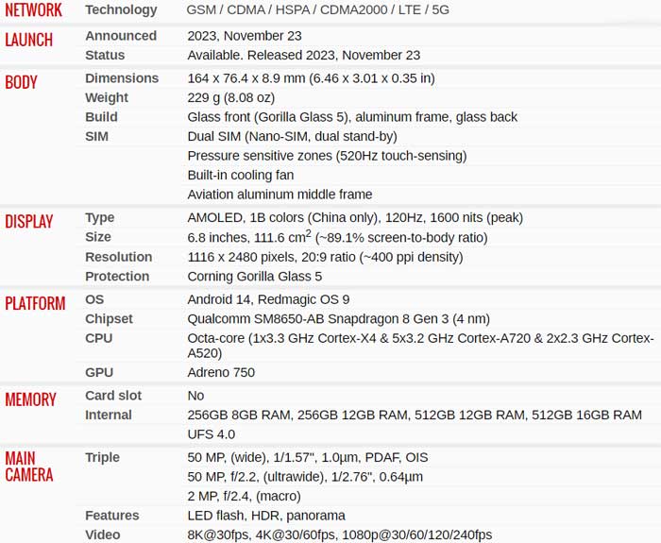This screenshot has height=543, width=661.
Task: Click the MAIN CAMERA section heading
Action: [x=29, y=467]
